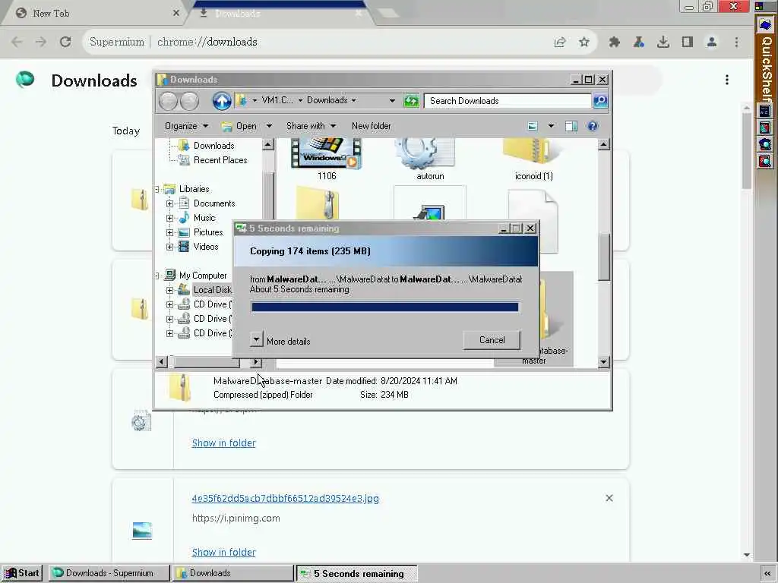Open Downloads page more actions menu

pos(727,80)
